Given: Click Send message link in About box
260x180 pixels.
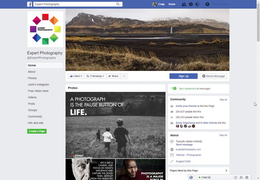Looking at the screenshot, I should coord(184,145).
